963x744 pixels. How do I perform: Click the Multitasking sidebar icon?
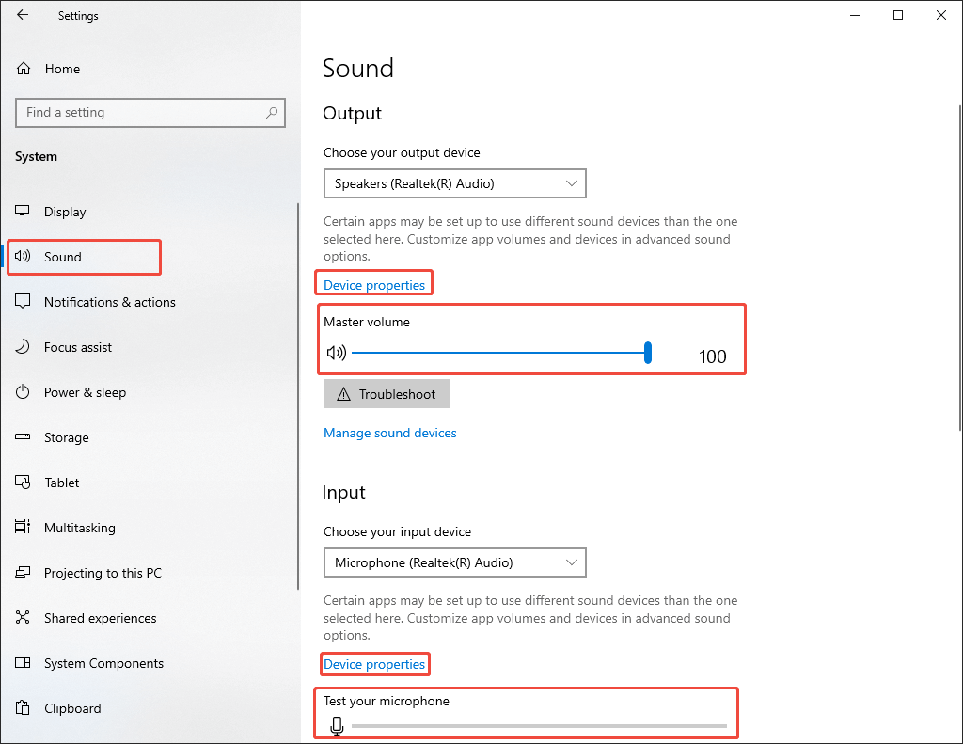[23, 528]
